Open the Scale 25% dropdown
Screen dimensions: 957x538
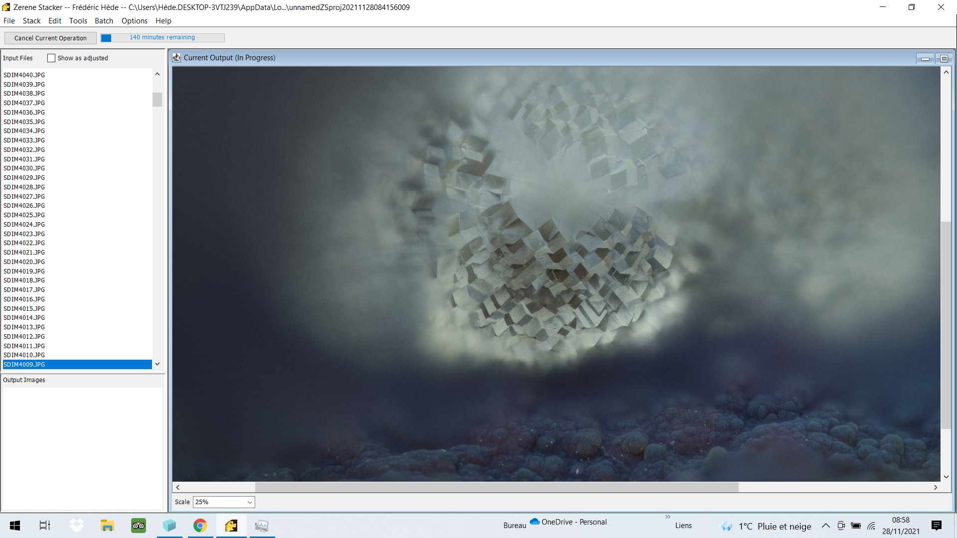pos(224,502)
